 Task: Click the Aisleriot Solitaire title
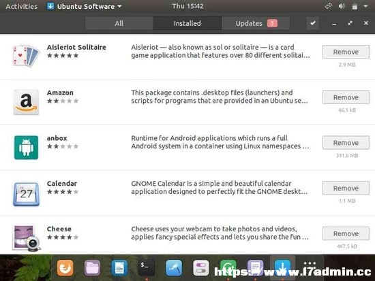pos(76,47)
